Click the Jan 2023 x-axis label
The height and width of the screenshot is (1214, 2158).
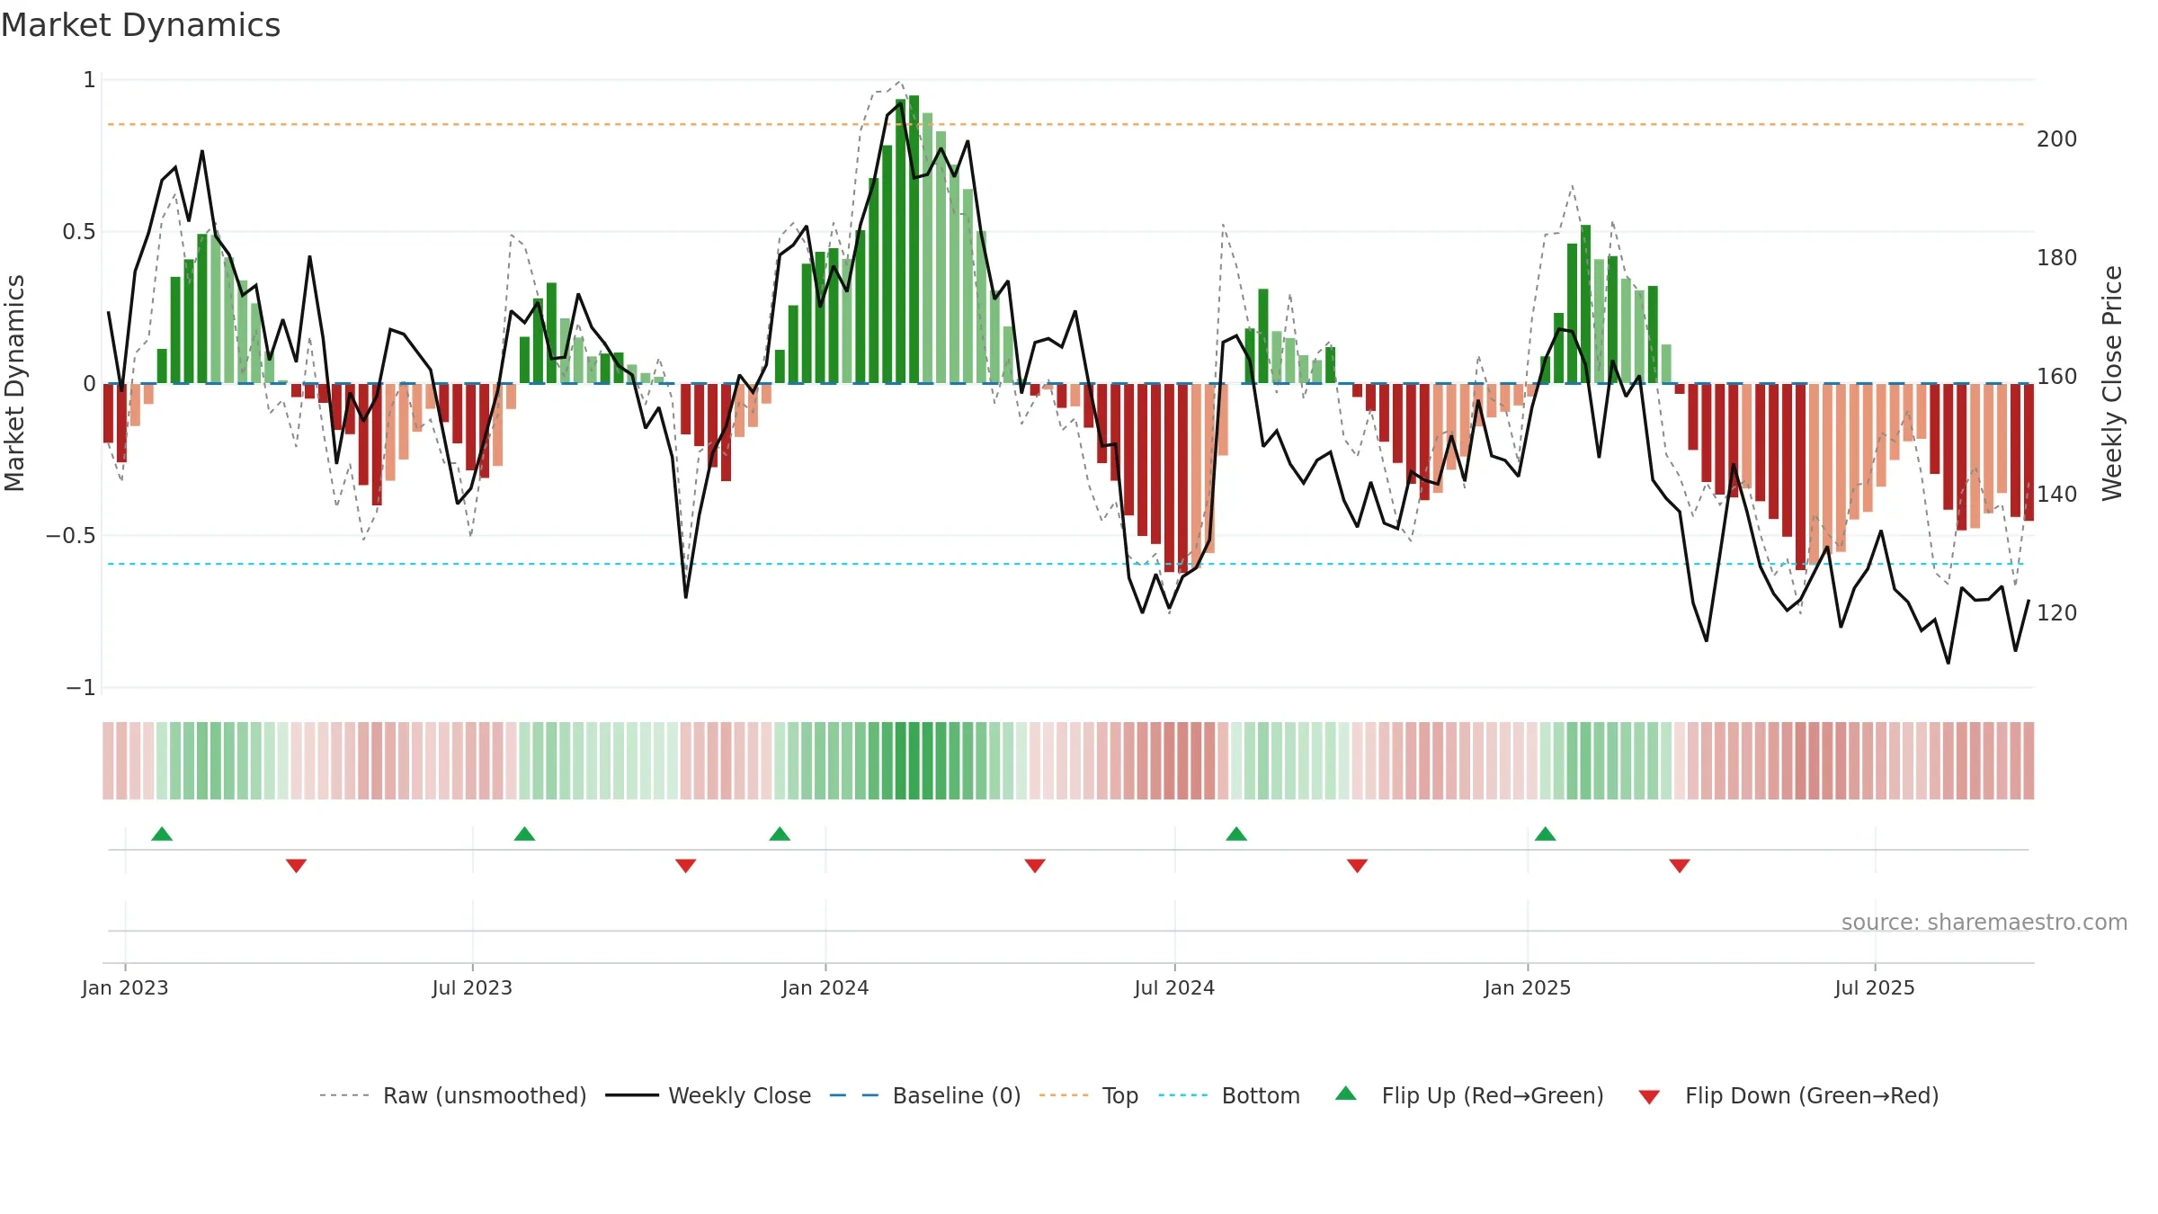coord(125,987)
